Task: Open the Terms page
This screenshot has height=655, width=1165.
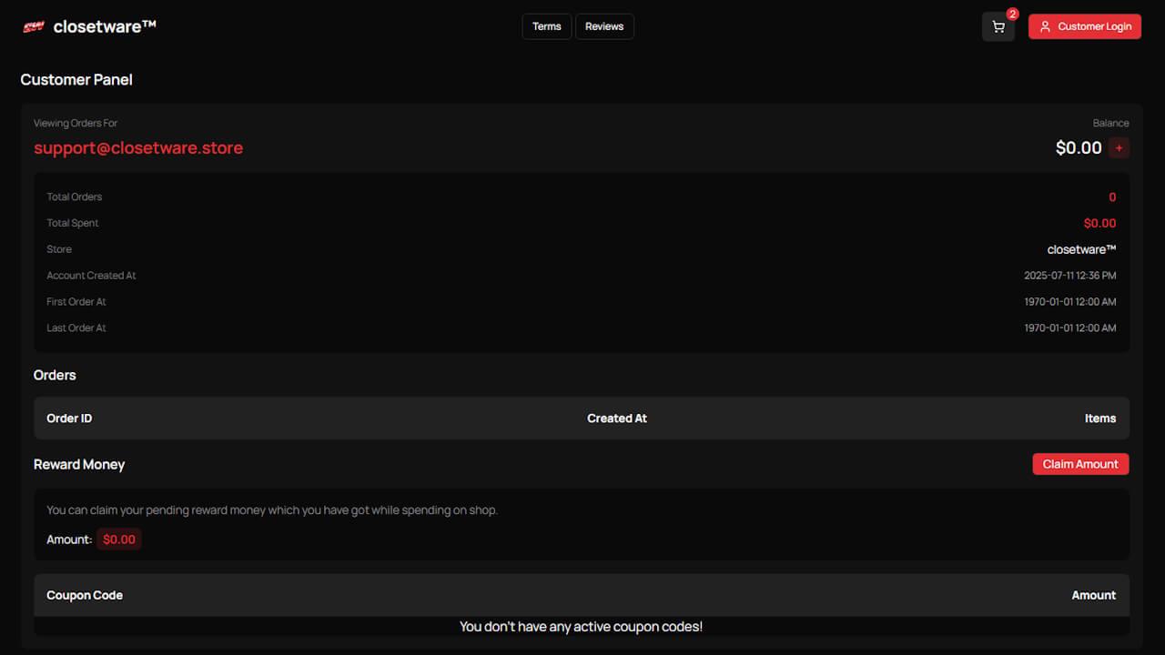Action: pos(546,26)
